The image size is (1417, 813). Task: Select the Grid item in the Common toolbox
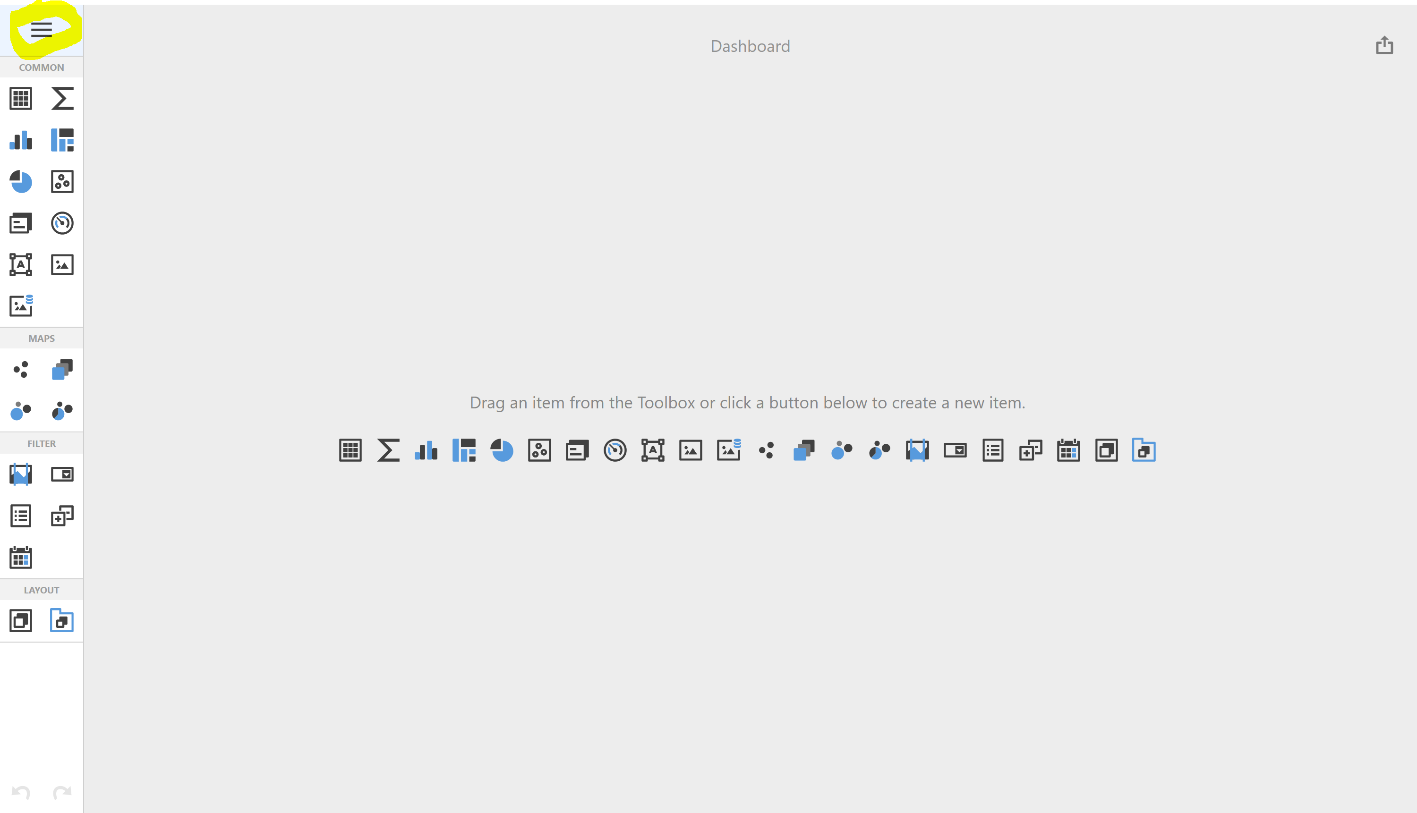[x=21, y=98]
